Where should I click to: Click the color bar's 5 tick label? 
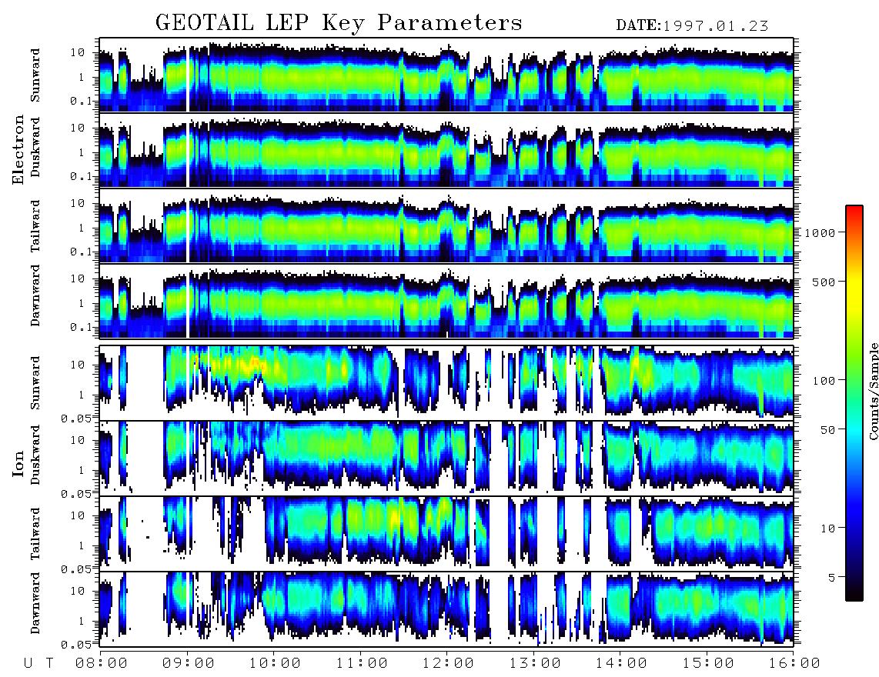pos(831,577)
